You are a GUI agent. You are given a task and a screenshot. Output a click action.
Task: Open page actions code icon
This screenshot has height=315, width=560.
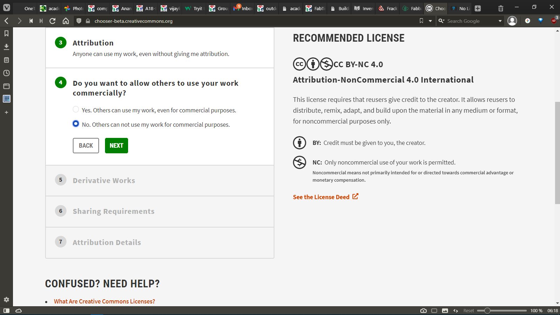click(x=456, y=311)
